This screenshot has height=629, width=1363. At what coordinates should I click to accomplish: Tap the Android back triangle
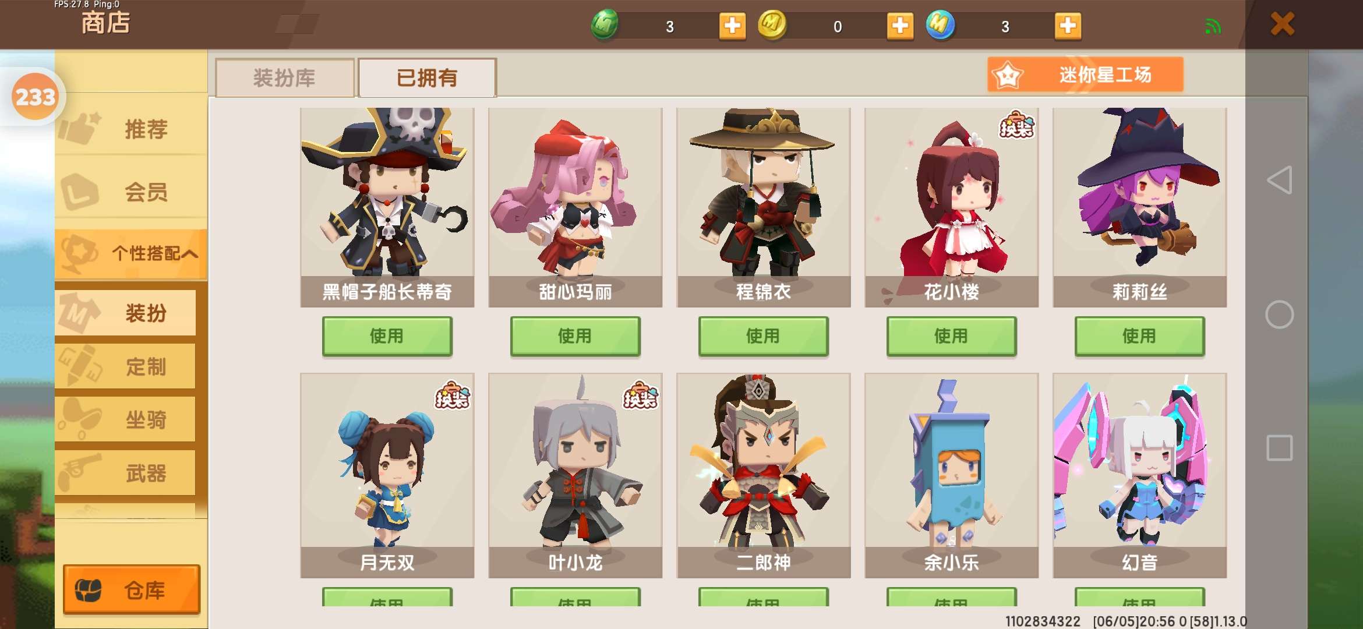(1280, 180)
